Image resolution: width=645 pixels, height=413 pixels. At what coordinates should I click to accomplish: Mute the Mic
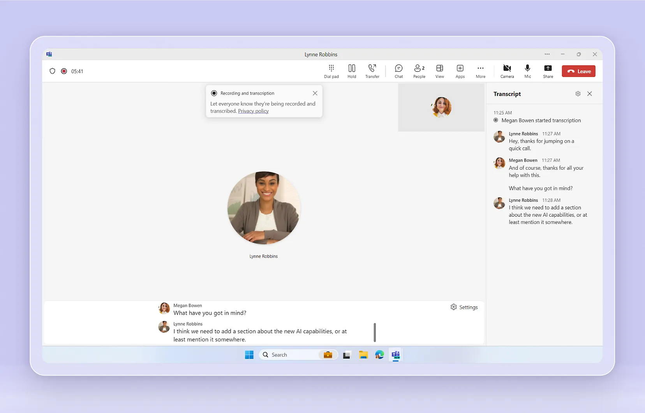[x=527, y=71]
